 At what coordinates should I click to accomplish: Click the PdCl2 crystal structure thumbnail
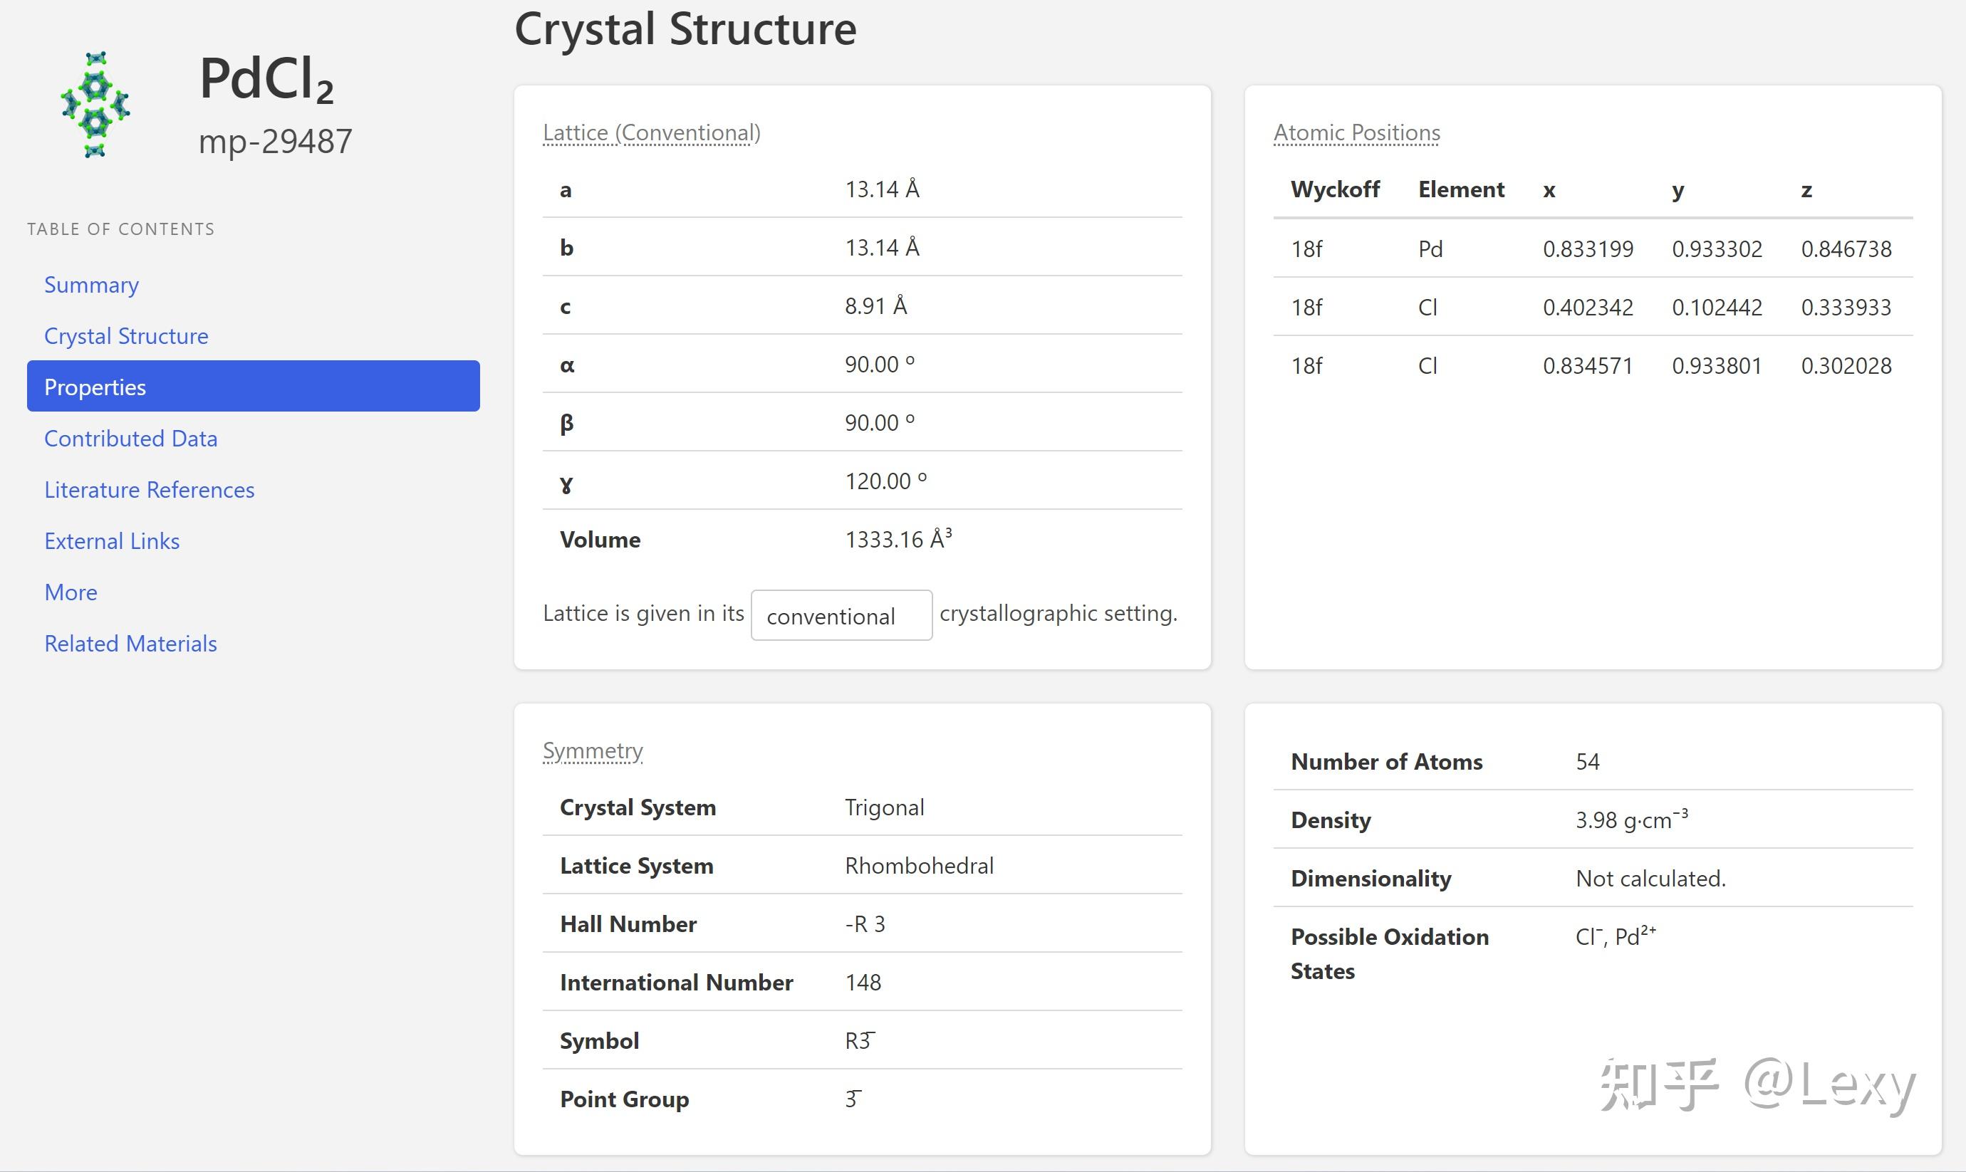[x=95, y=104]
